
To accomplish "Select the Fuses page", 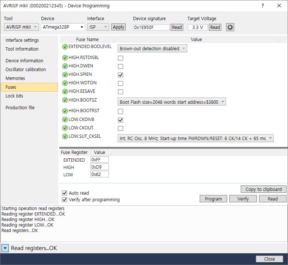I will [29, 87].
